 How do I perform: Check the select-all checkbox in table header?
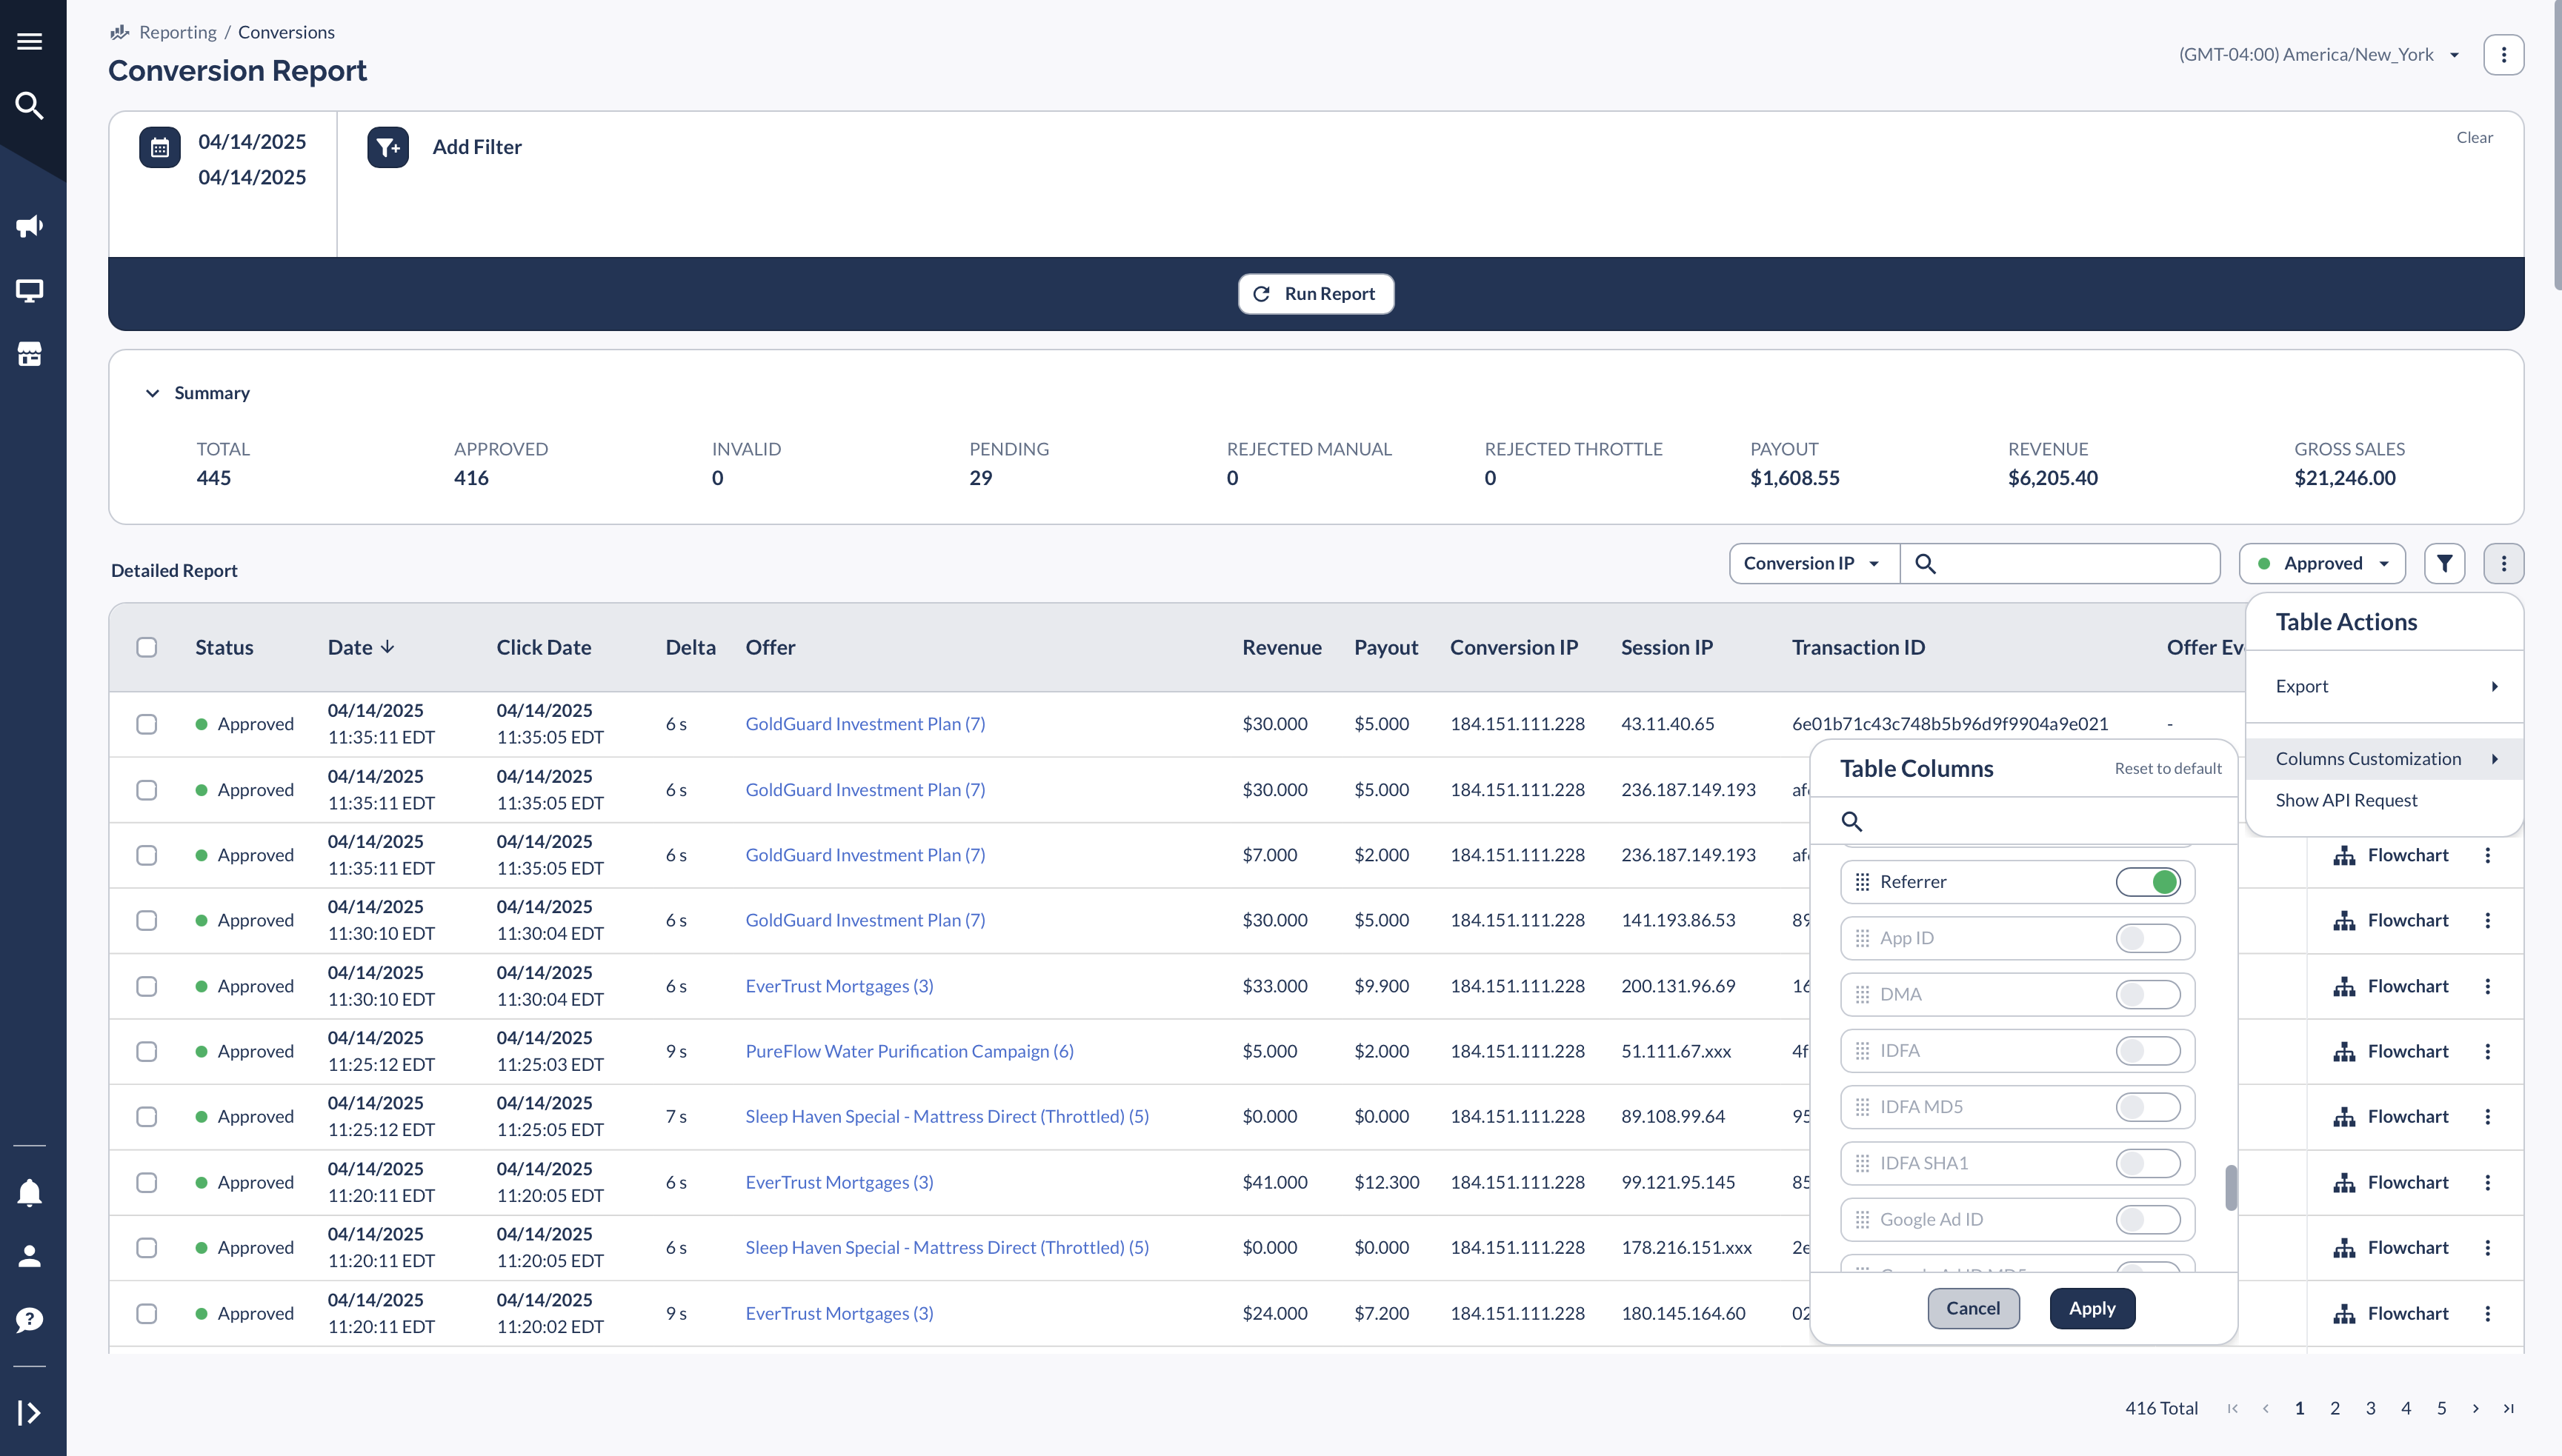[x=147, y=647]
